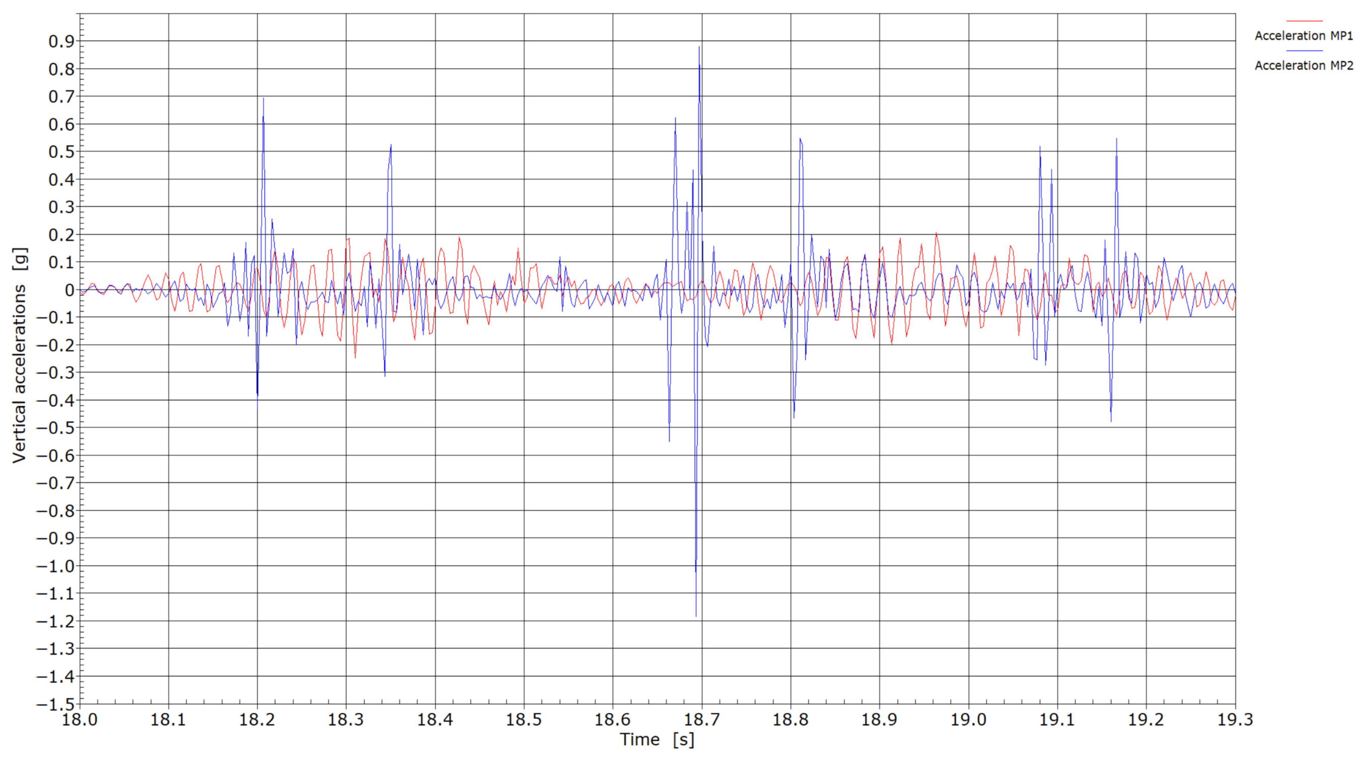This screenshot has height=760, width=1362.
Task: Click the 18.7 tick label on time axis
Action: click(702, 719)
